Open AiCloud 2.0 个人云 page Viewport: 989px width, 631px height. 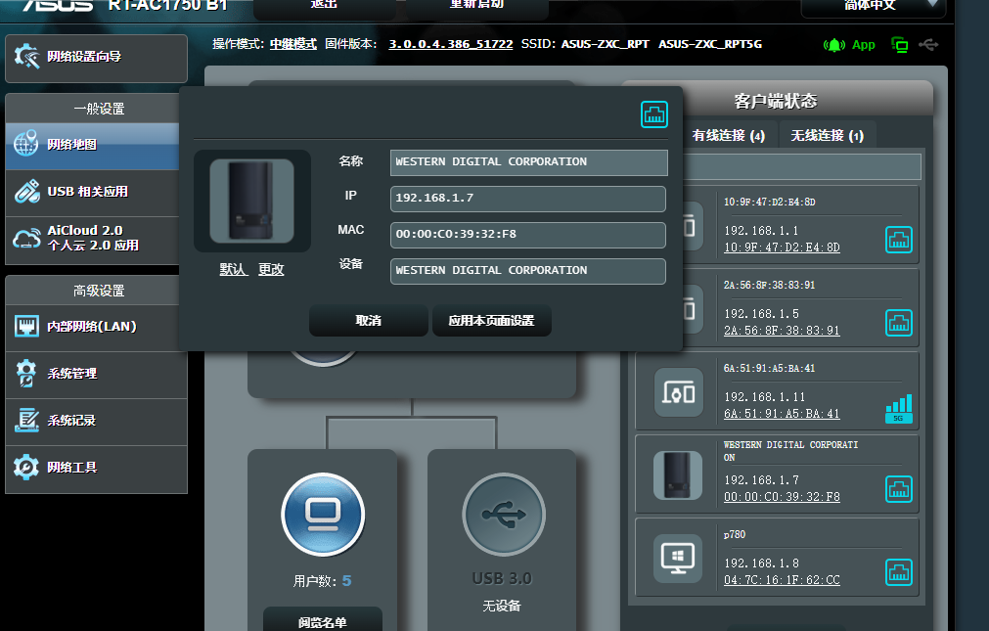click(92, 239)
